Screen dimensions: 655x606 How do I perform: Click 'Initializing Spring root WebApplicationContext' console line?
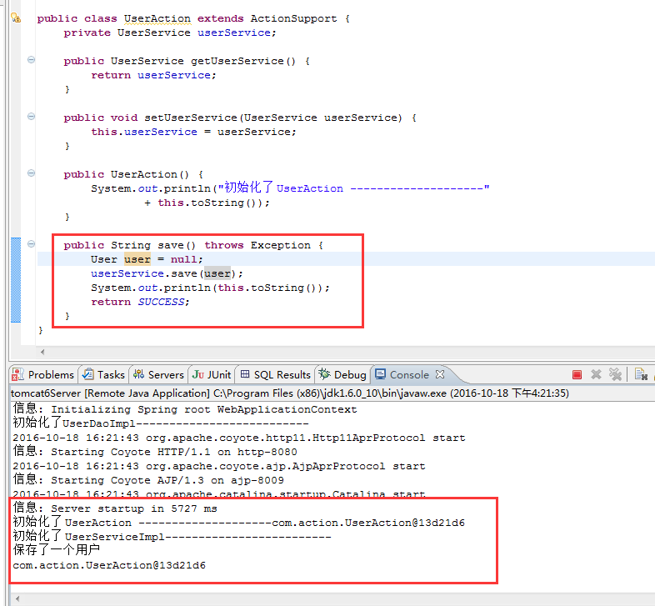point(185,409)
